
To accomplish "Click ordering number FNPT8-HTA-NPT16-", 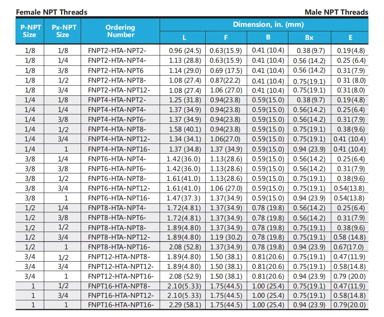I will pos(119,247).
